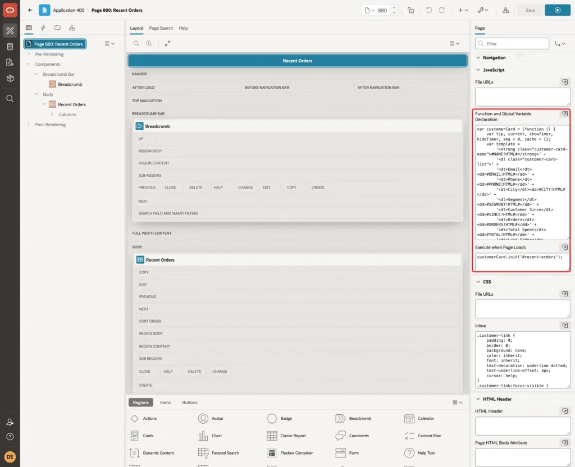Collapse the JavaScript property group
Viewport: 575px width, 467px height.
[478, 70]
